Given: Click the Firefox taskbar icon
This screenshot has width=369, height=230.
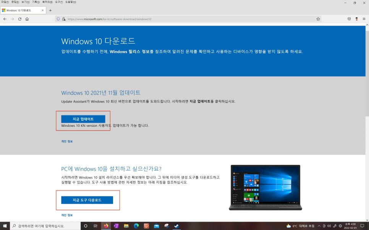Looking at the screenshot, I should [x=106, y=226].
